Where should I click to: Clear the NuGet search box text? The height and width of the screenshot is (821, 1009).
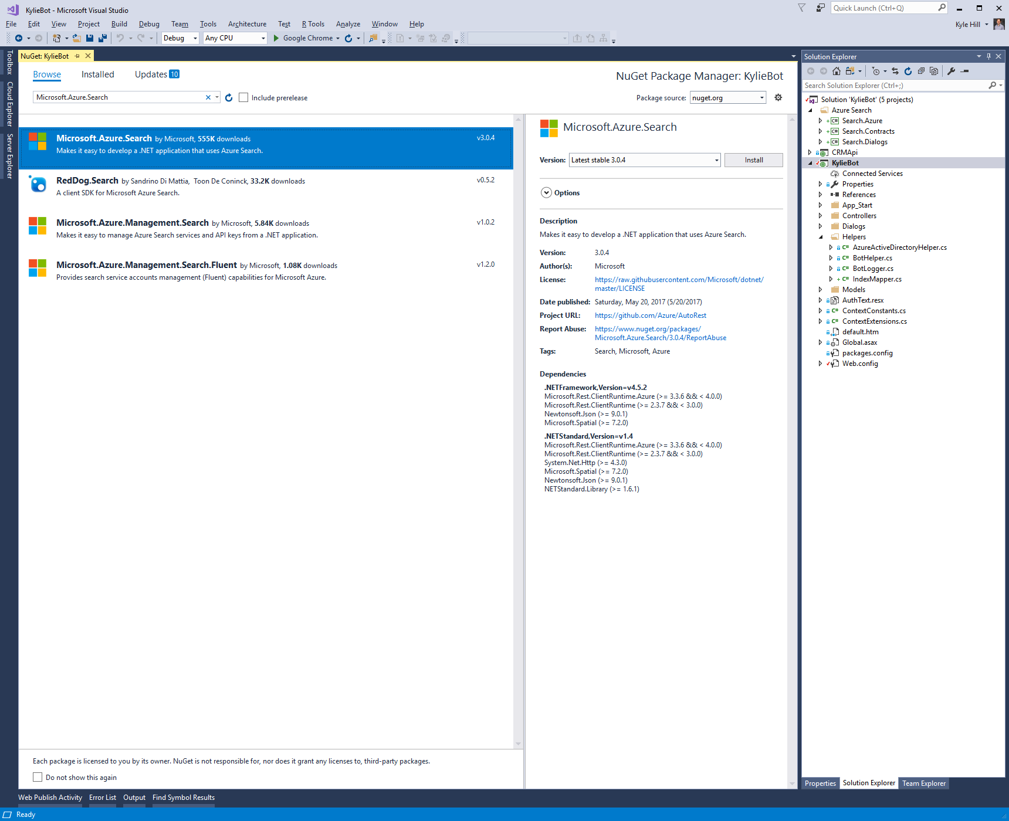coord(208,97)
